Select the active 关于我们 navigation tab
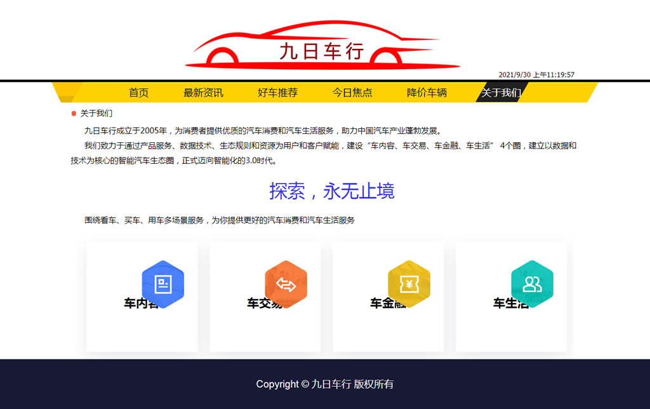The height and width of the screenshot is (409, 650). coord(501,93)
